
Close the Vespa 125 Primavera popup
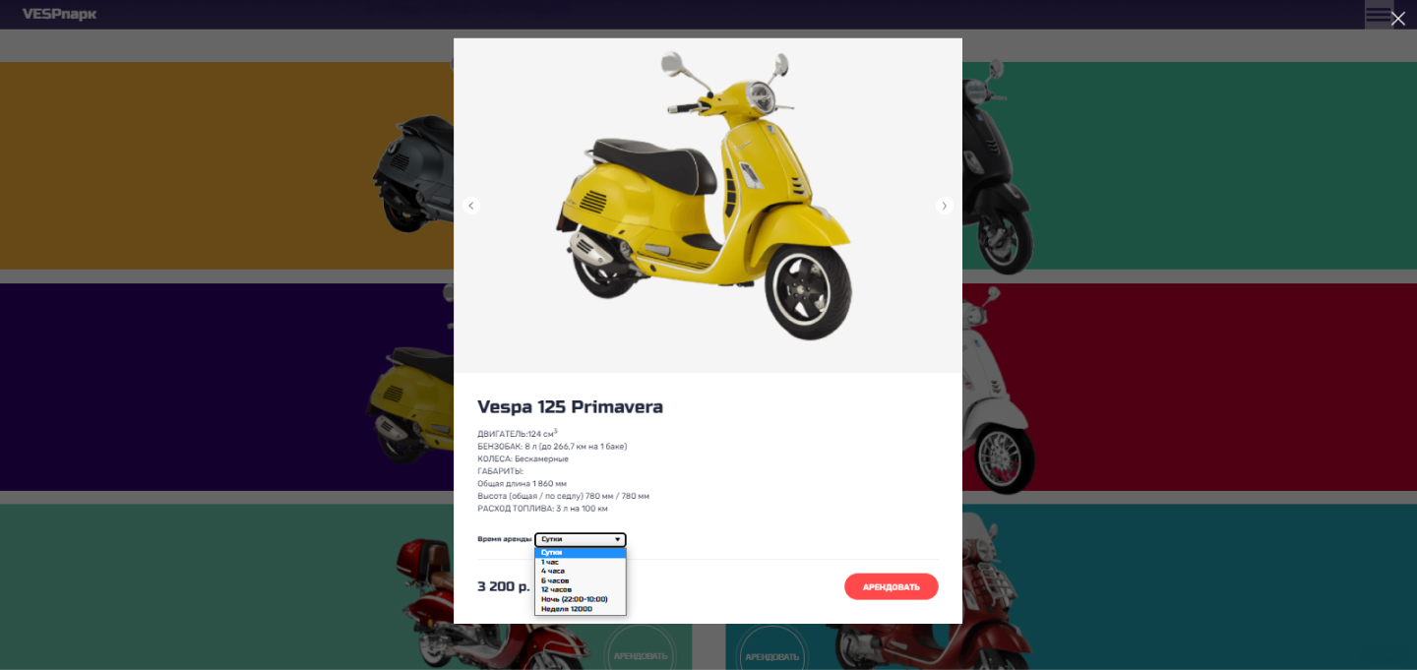[1398, 18]
